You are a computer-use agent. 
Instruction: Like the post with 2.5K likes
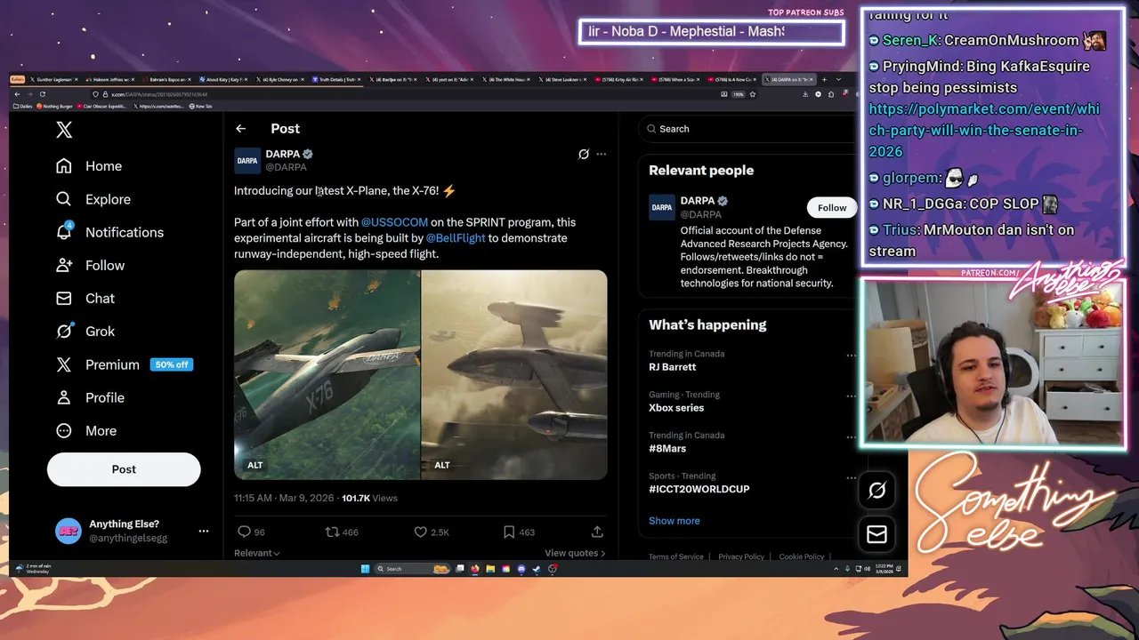tap(420, 532)
